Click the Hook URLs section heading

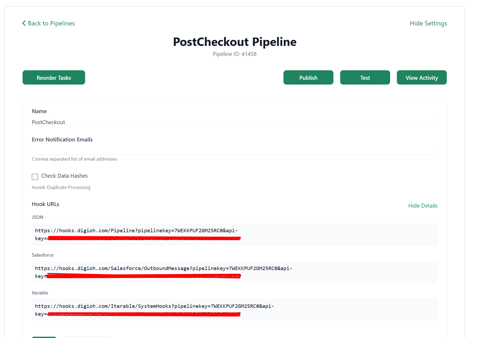(x=45, y=204)
